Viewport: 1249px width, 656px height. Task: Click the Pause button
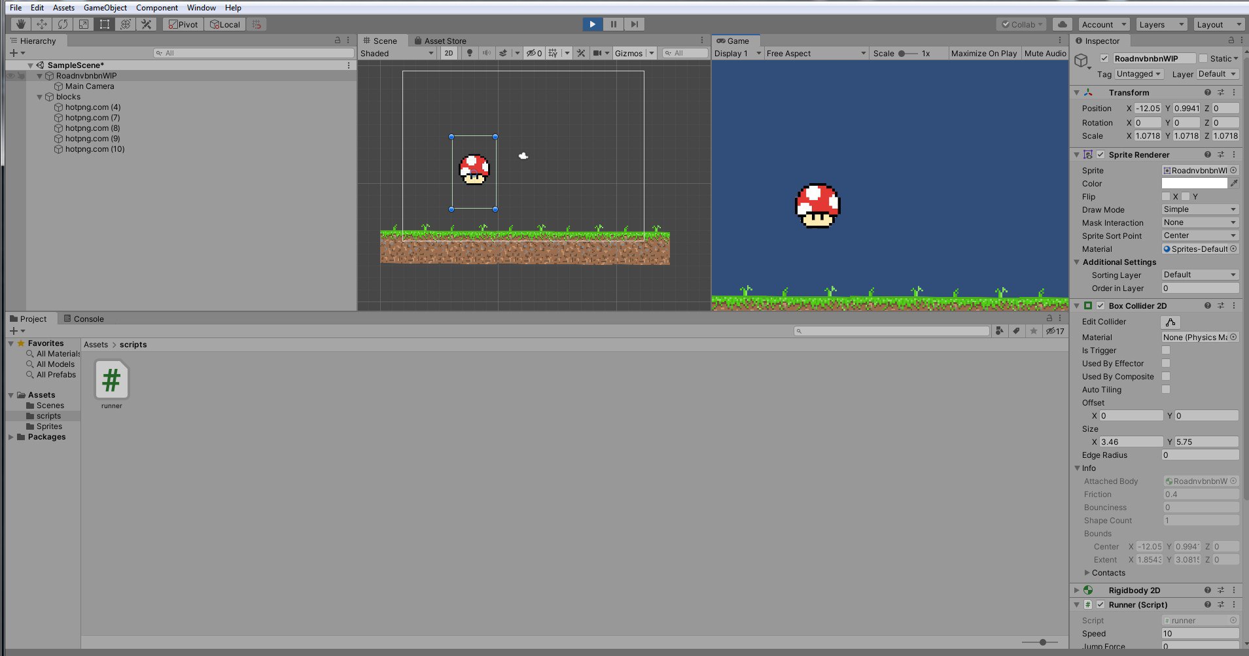(x=613, y=24)
